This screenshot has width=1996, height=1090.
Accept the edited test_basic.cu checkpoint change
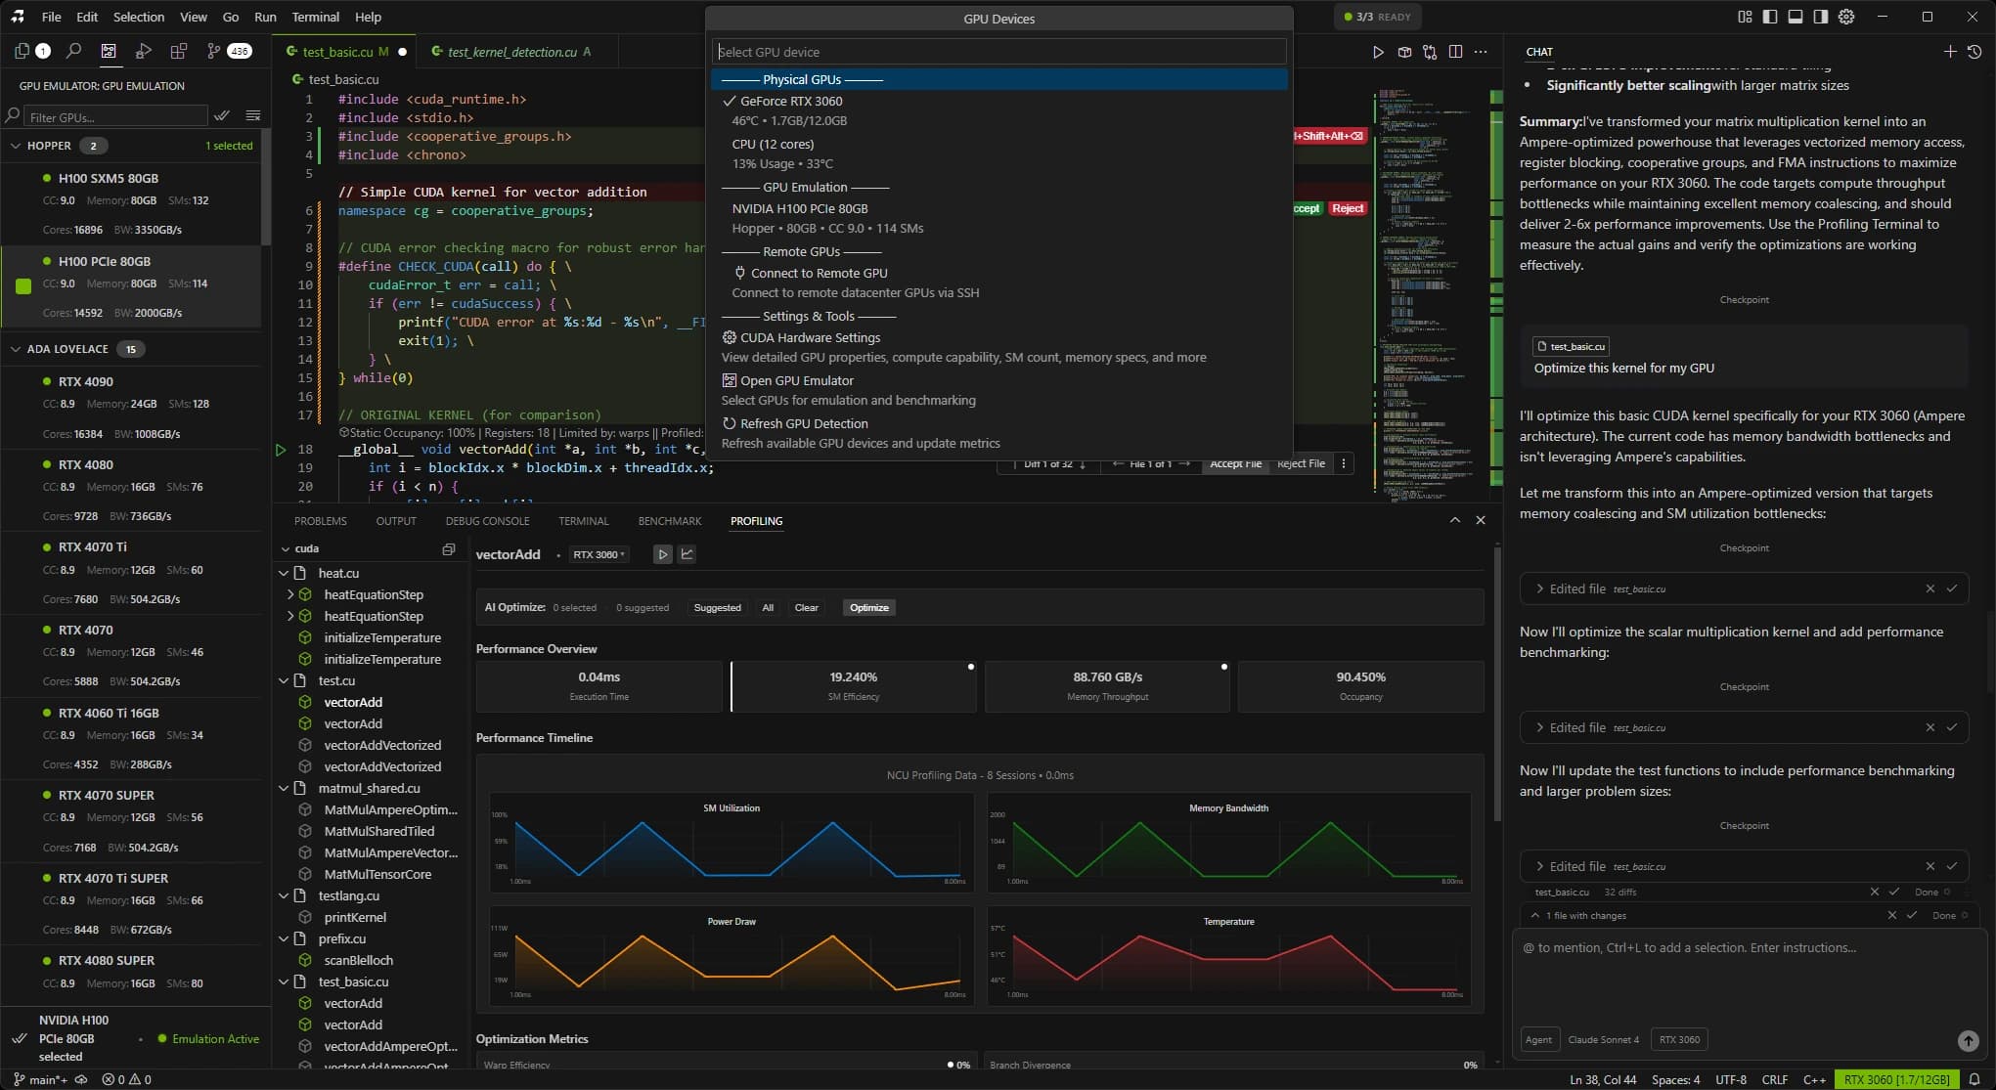click(1953, 589)
